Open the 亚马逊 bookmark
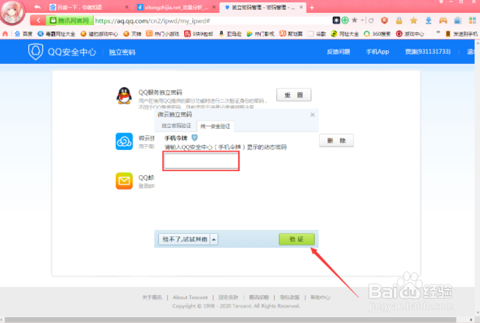Screen dimensions: 480x323 (x=230, y=34)
